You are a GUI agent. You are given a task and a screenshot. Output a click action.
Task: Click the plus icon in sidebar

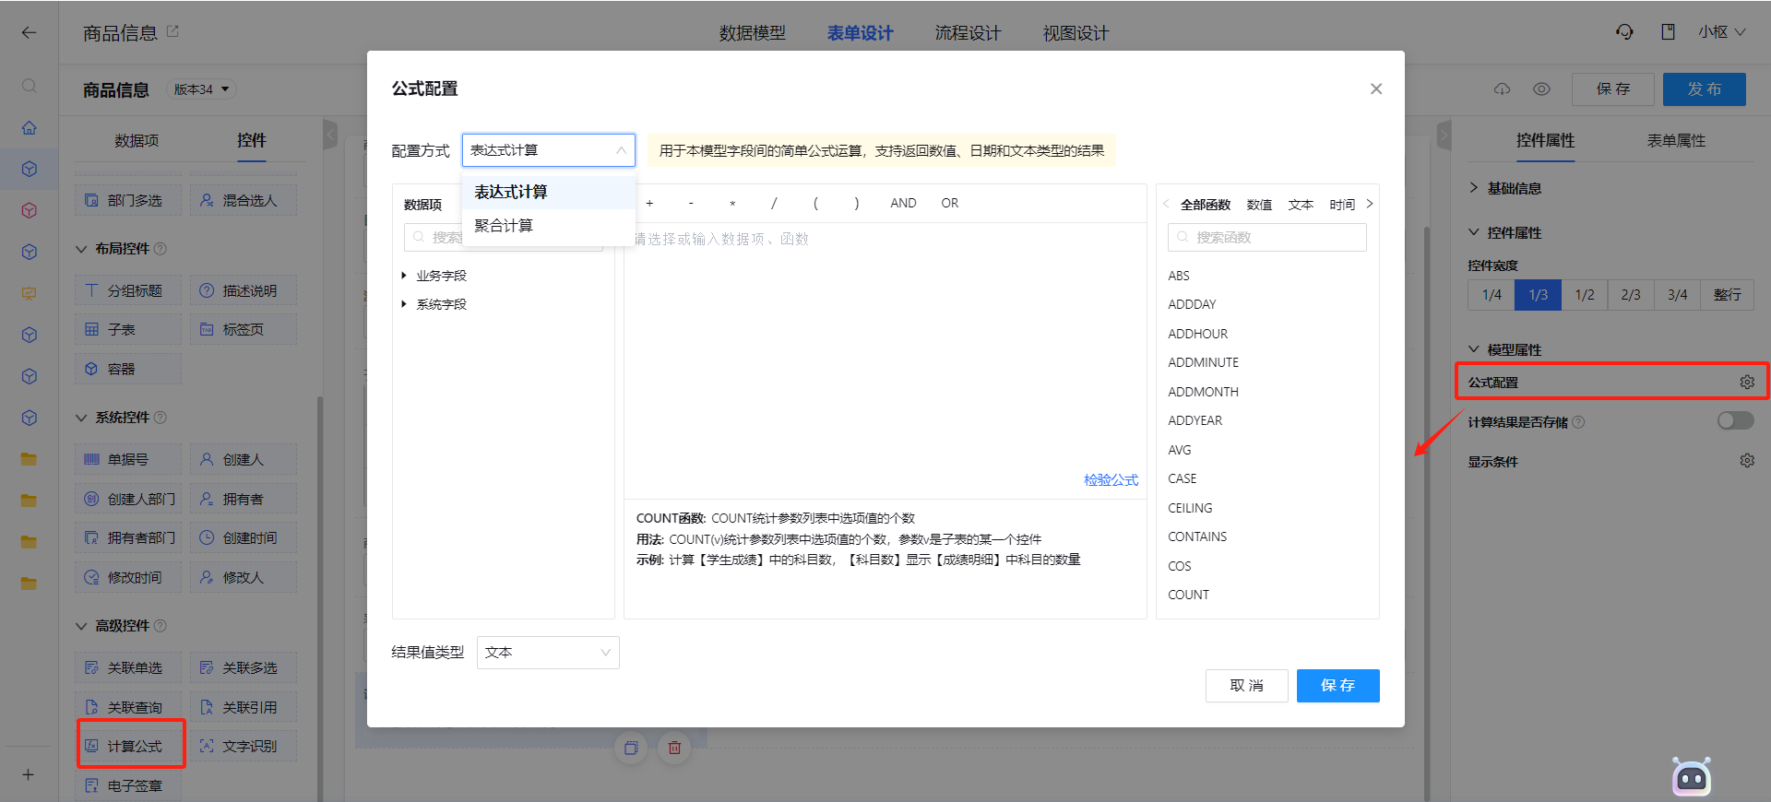click(x=29, y=774)
